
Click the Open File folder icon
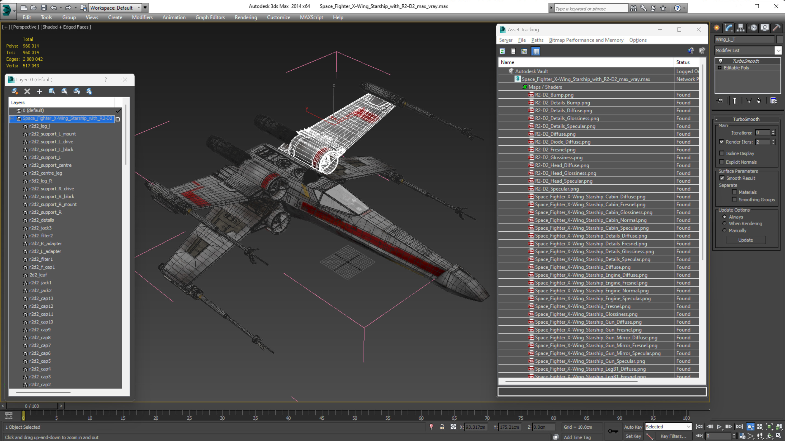(x=34, y=8)
